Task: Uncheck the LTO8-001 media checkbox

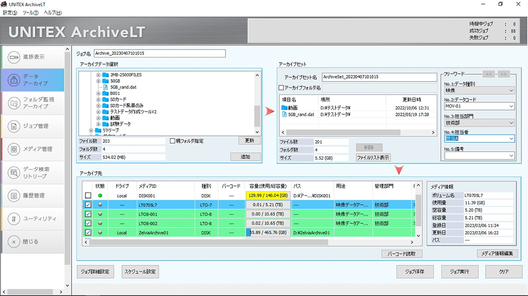Action: click(x=88, y=214)
